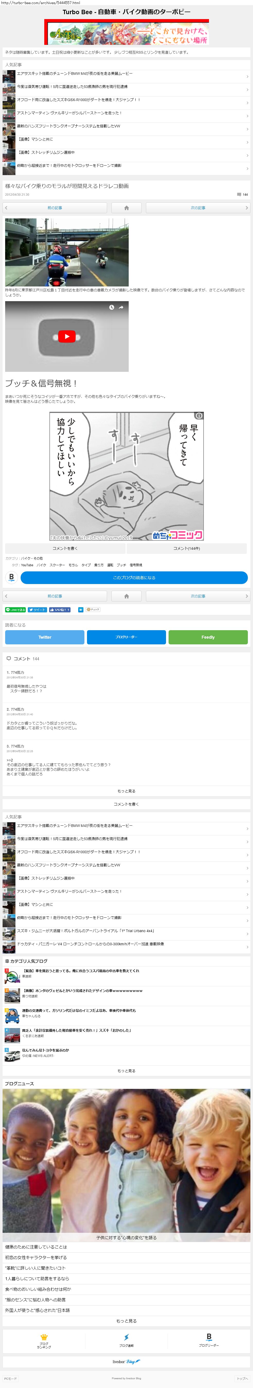Click the Turbo Bee site title
Image resolution: width=253 pixels, height=1388 pixels.
[127, 12]
